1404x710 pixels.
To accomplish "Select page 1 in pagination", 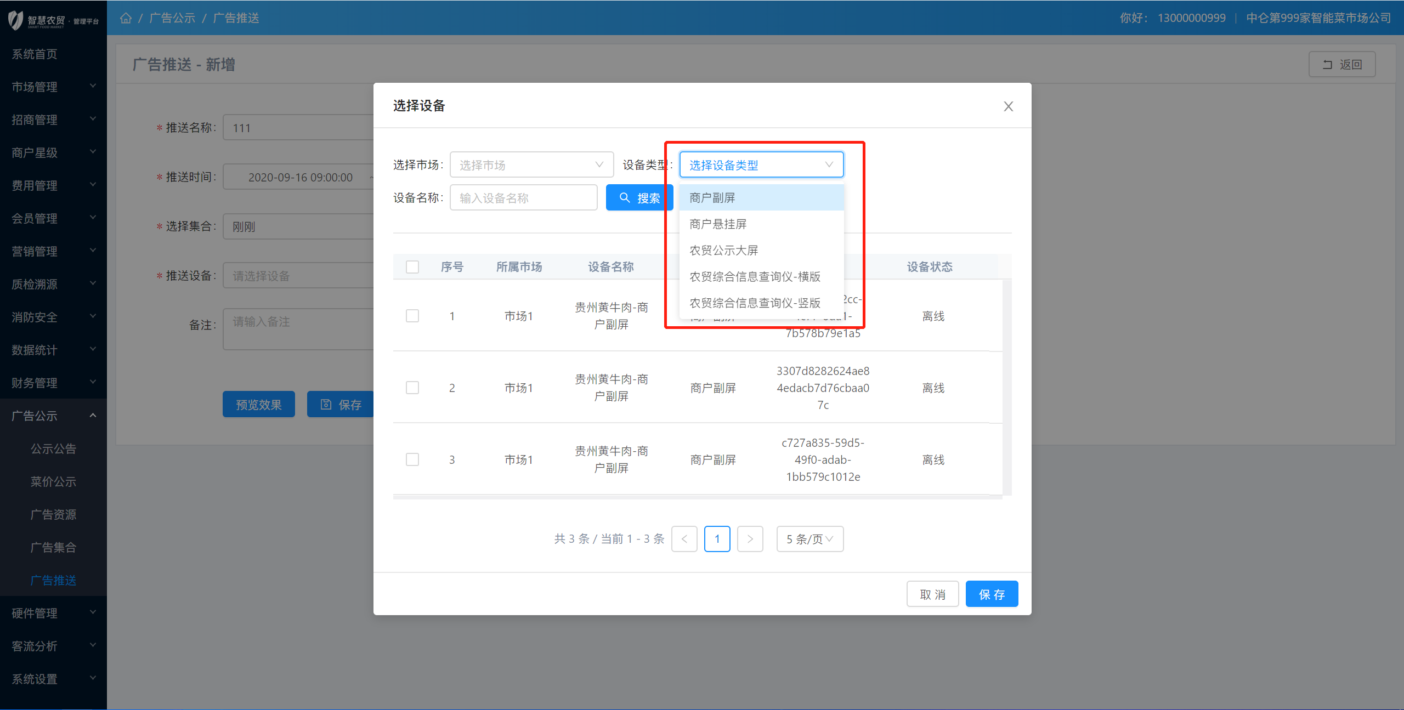I will (717, 539).
